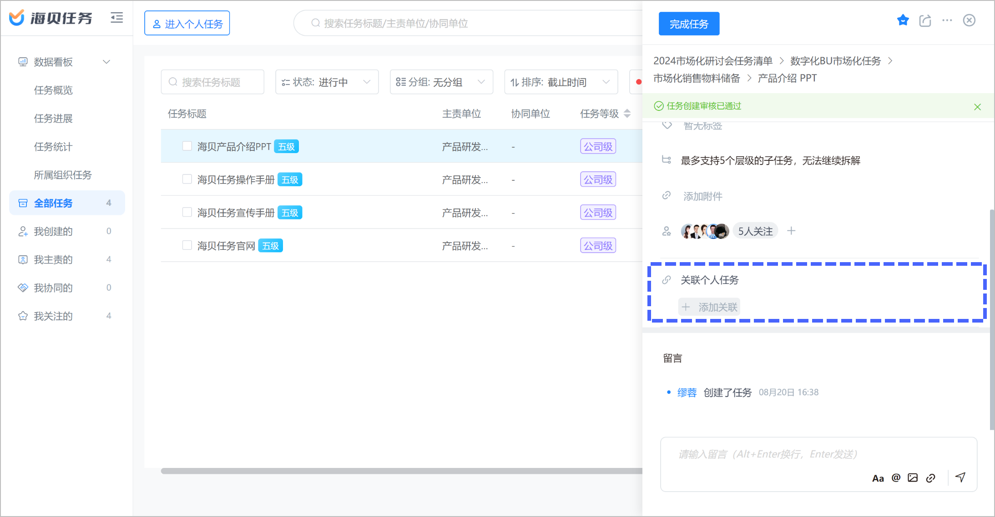Toggle the blue star favorite icon

point(903,20)
